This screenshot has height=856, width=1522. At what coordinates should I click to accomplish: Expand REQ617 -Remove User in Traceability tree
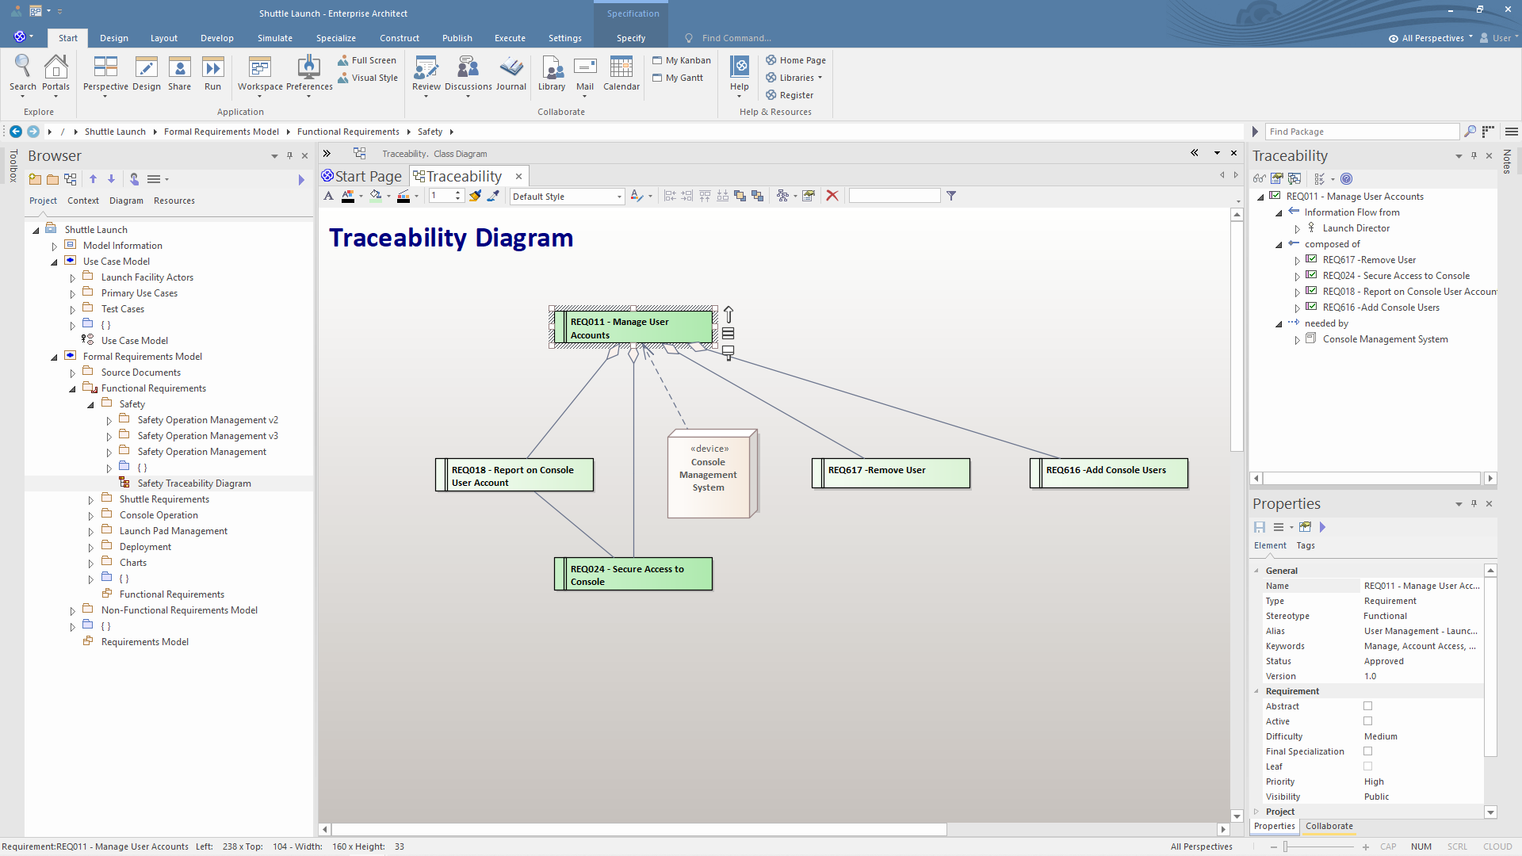[1297, 261]
